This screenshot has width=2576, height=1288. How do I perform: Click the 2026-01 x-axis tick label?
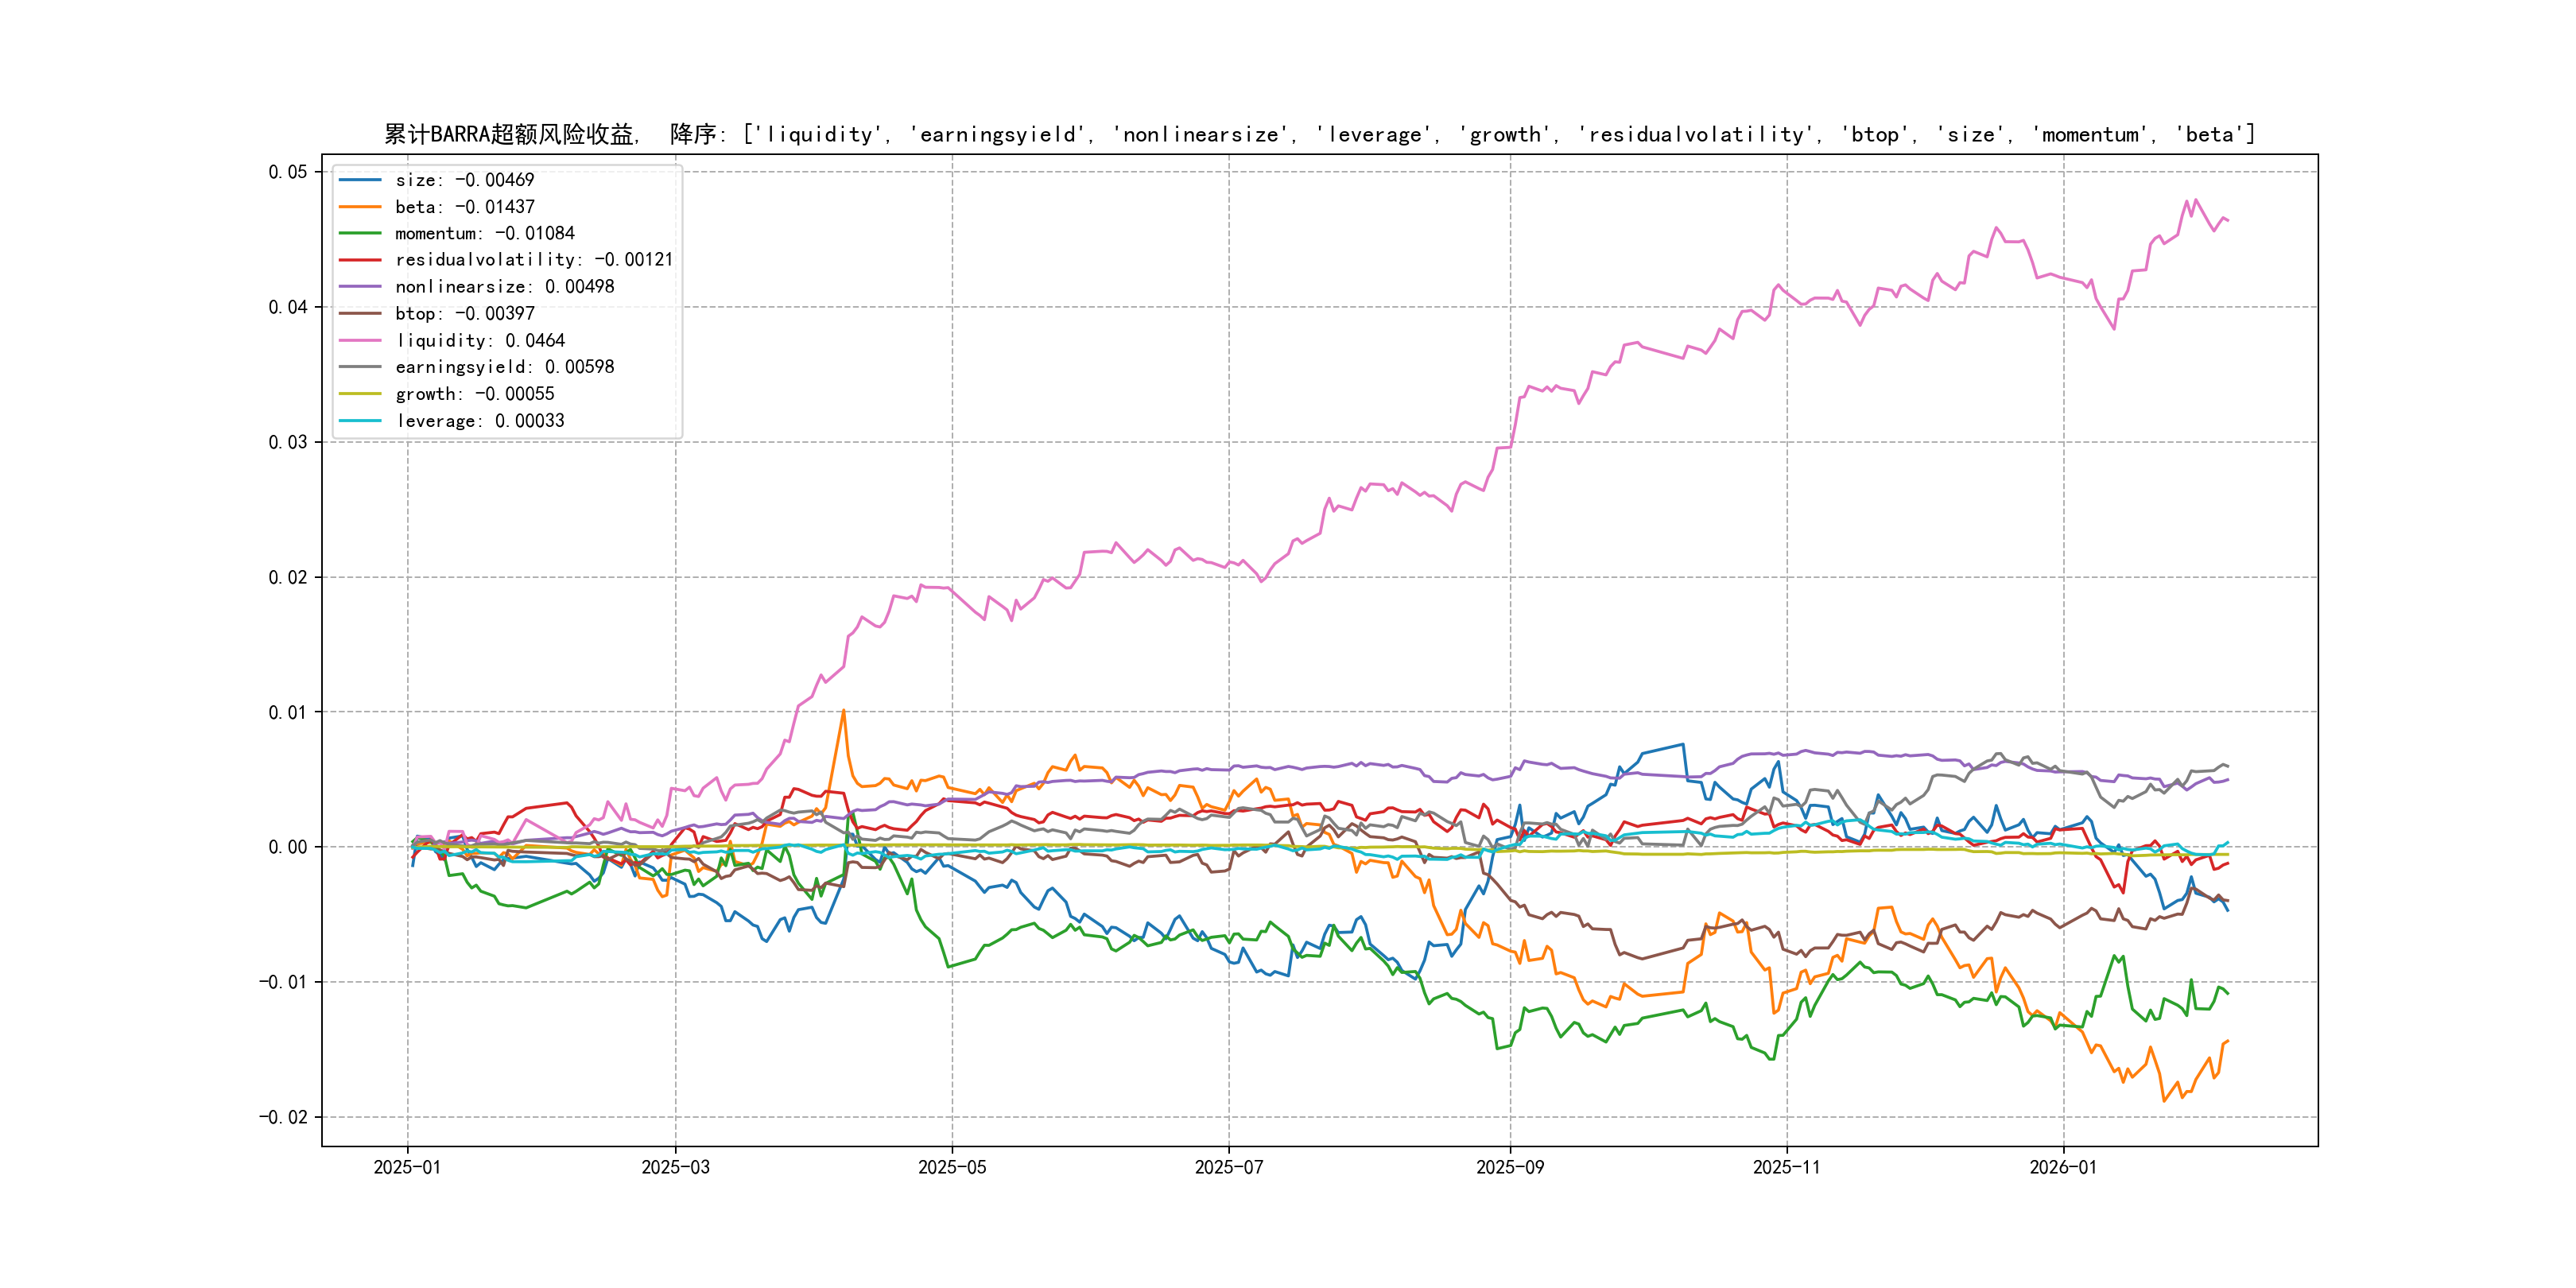2063,1167
